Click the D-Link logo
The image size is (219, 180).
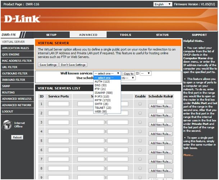22,19
